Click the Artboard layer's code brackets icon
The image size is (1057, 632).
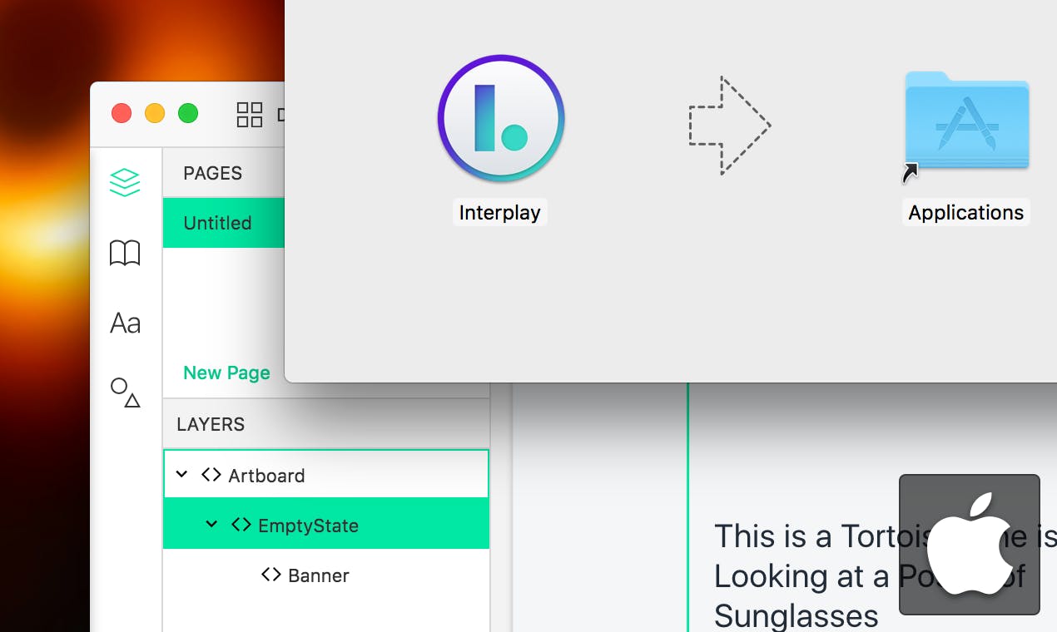tap(211, 475)
